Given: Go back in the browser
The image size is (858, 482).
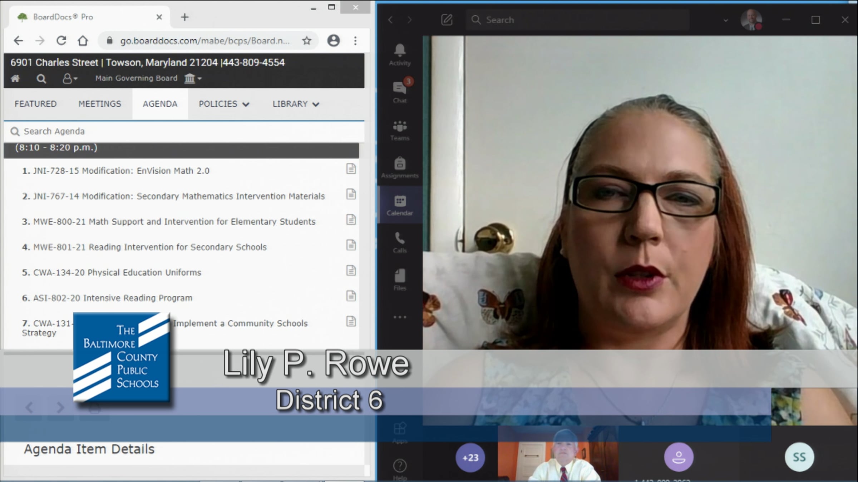Looking at the screenshot, I should 18,41.
